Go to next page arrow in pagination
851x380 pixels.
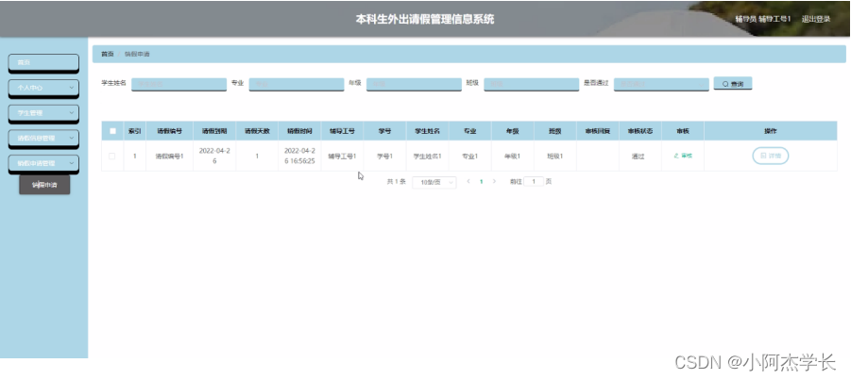[x=494, y=182]
